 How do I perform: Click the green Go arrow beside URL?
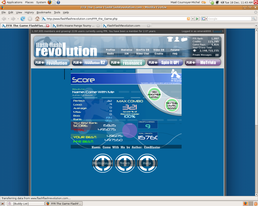tap(197, 19)
